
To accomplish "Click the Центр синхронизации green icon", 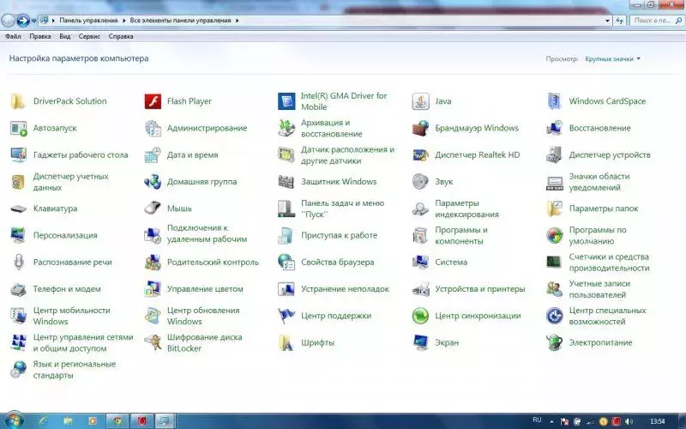I will click(x=420, y=316).
